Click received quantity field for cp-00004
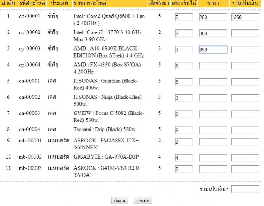The image size is (264, 206). [184, 66]
